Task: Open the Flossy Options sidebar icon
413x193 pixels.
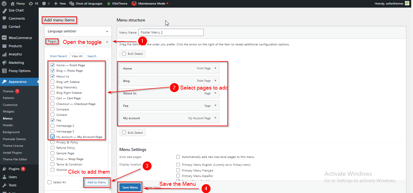Action: tap(4, 71)
